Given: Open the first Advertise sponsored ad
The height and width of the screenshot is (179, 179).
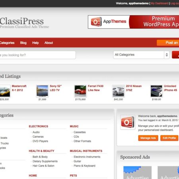Looking at the screenshot, I should (x=138, y=173).
